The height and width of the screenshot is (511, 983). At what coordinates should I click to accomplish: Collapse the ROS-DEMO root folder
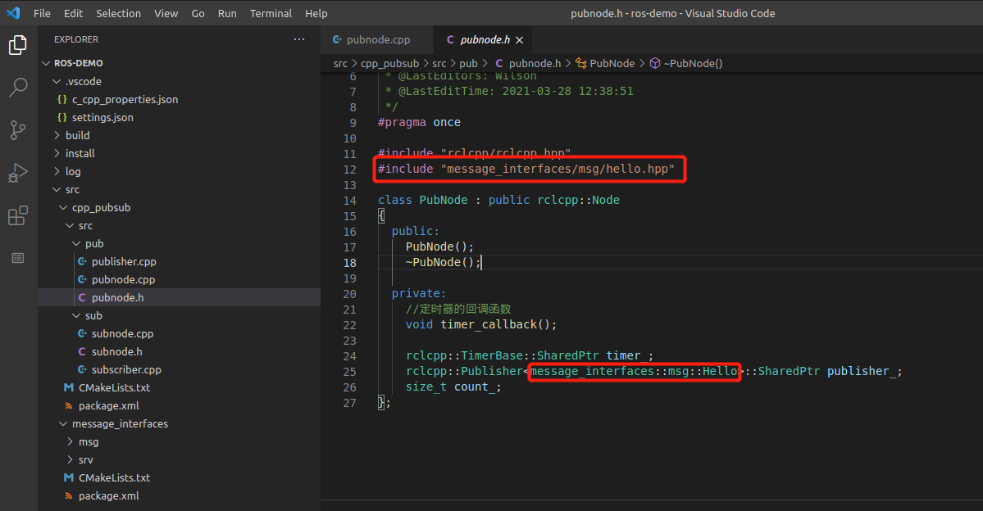180,63
